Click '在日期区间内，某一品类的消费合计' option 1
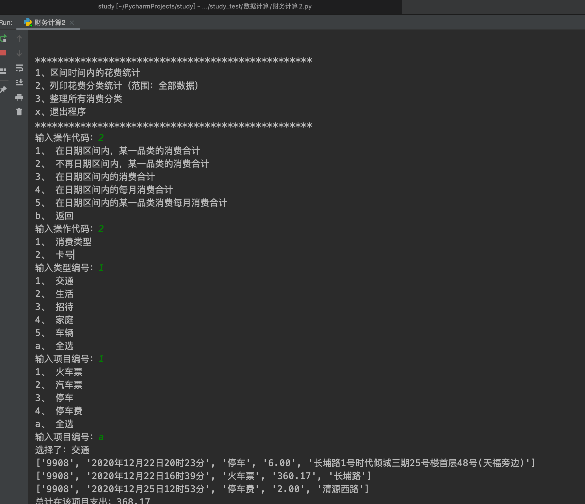Screen dimensions: 585x504 [117, 151]
